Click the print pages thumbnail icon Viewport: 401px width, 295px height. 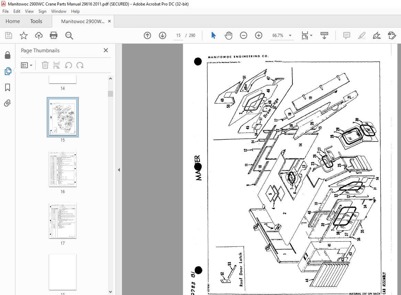point(56,65)
